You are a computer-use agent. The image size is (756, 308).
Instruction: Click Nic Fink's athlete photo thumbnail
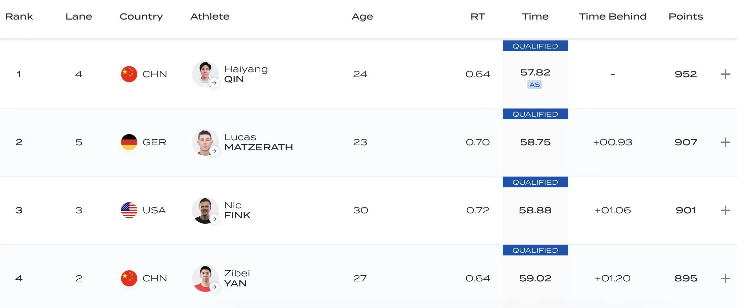[205, 210]
